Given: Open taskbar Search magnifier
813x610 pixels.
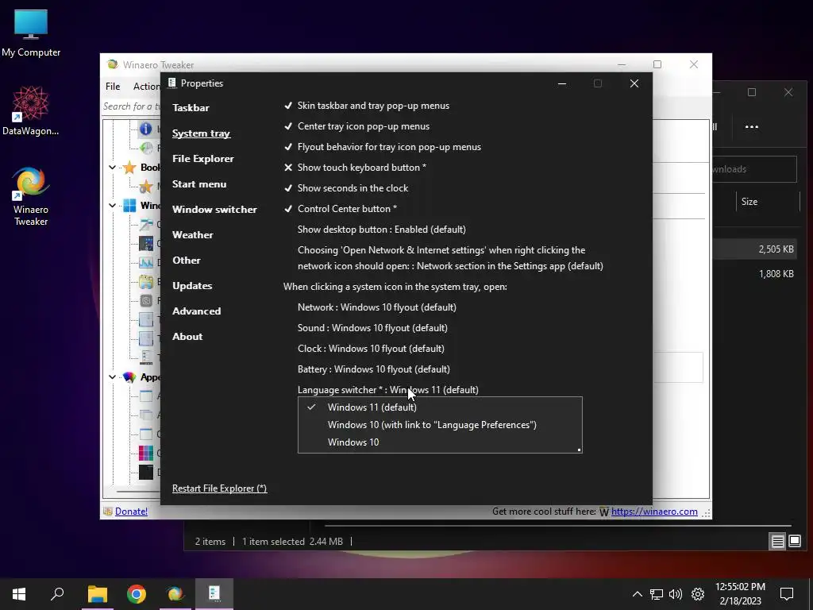Looking at the screenshot, I should (57, 593).
